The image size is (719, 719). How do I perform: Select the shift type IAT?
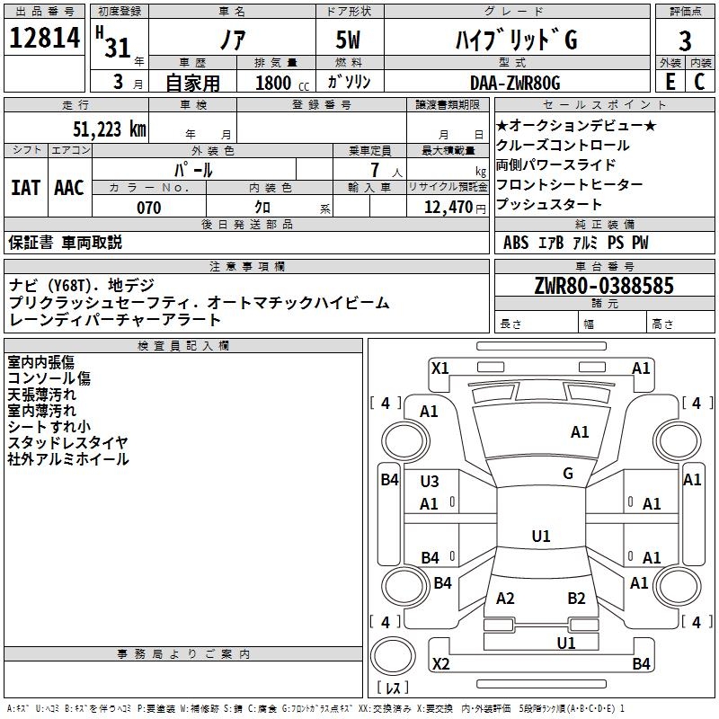tap(25, 188)
